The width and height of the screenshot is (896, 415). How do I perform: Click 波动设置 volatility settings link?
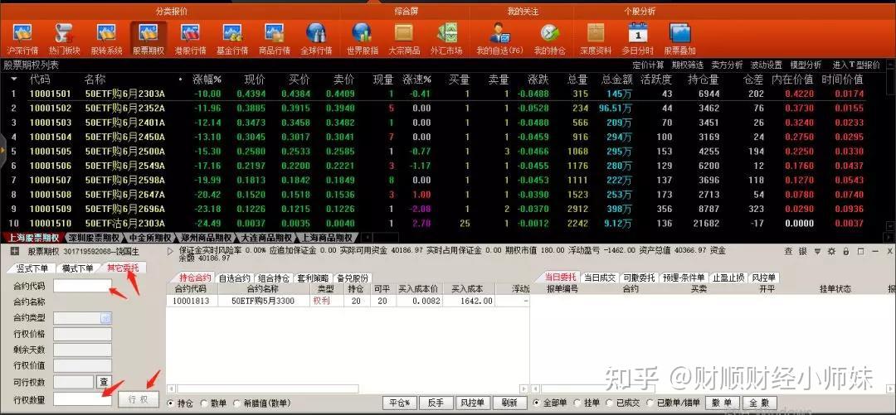coord(767,65)
